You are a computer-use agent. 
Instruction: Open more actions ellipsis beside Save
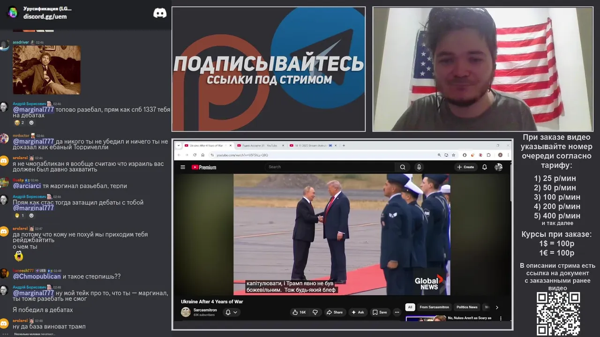point(397,312)
